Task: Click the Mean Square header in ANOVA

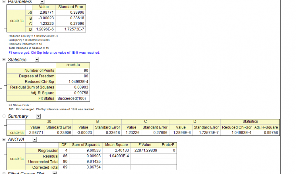Action: [117, 145]
